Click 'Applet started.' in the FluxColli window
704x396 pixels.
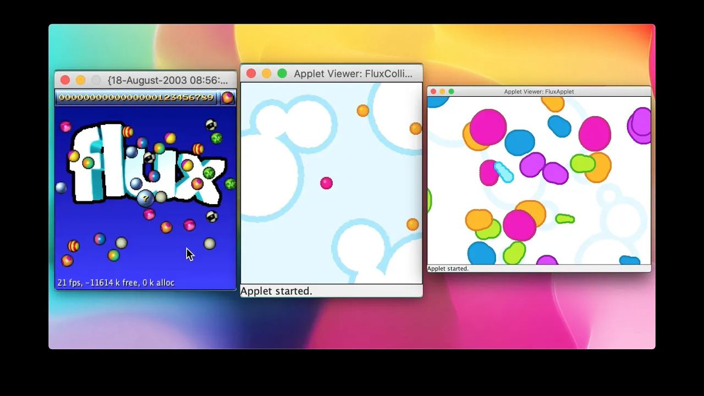[x=276, y=291]
